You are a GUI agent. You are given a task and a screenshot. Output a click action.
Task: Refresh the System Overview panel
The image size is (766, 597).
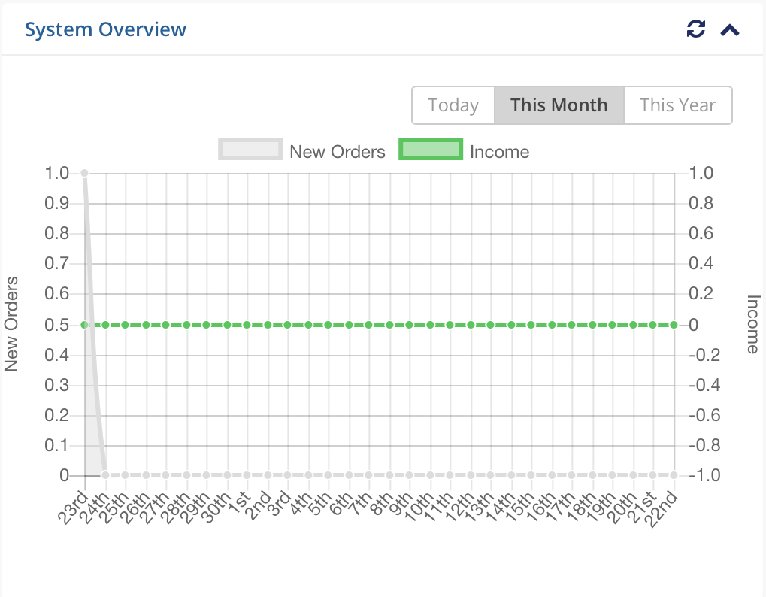(695, 29)
